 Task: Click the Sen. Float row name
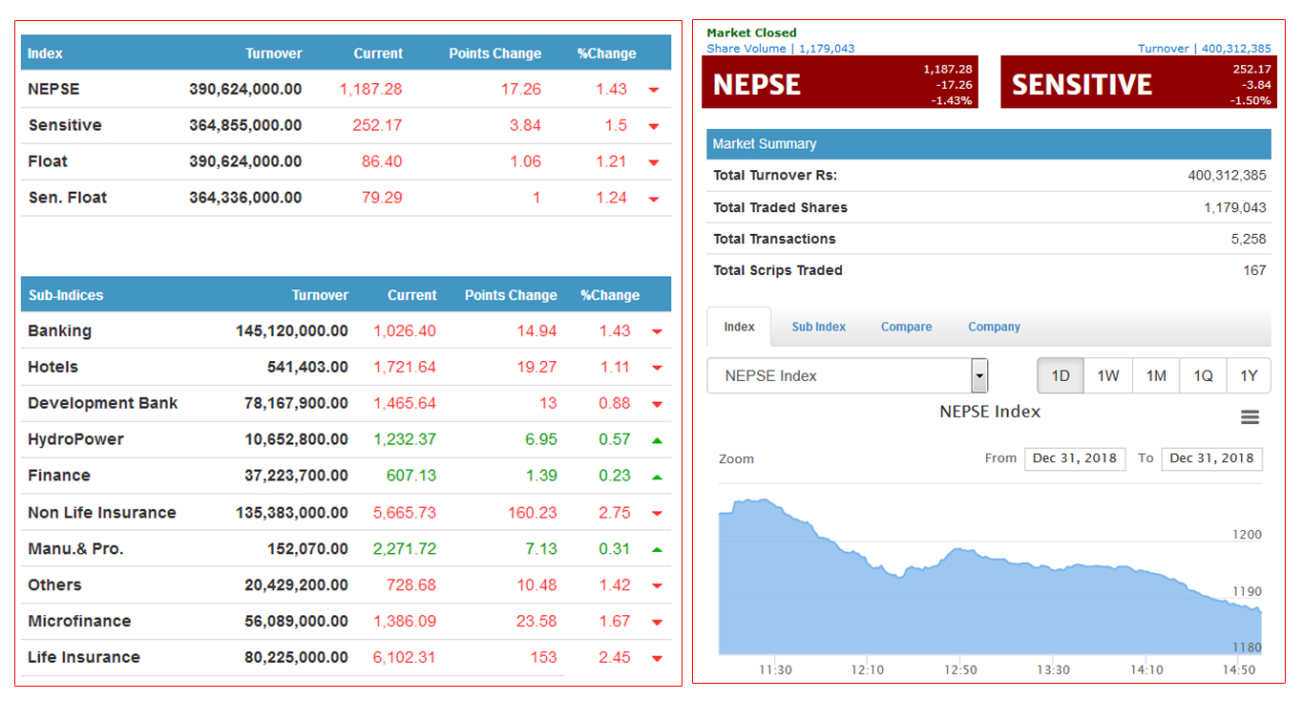point(68,198)
